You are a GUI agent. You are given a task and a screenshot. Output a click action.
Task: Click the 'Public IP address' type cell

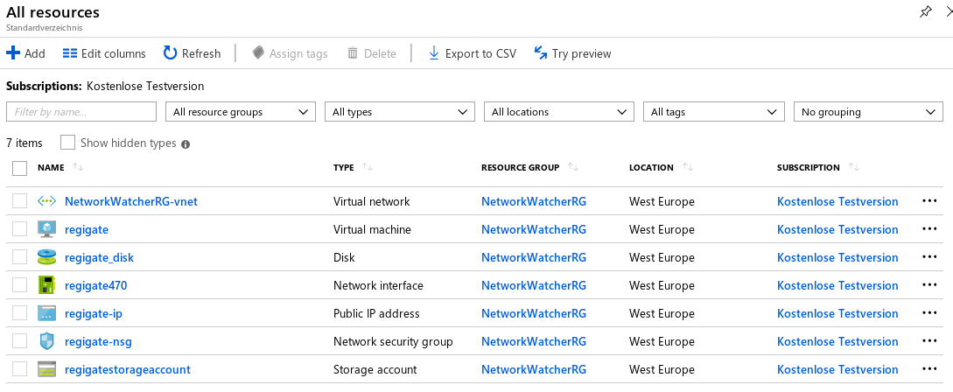[377, 313]
